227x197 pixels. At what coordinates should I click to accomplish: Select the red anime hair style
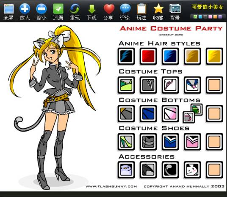click(148, 56)
